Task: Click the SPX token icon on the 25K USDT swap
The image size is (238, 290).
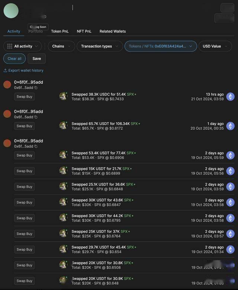Action: point(63,233)
